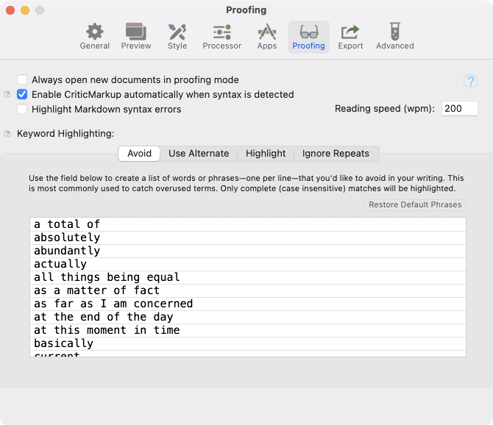Open the Apps preferences pane
Screen dimensions: 493x425
267,37
